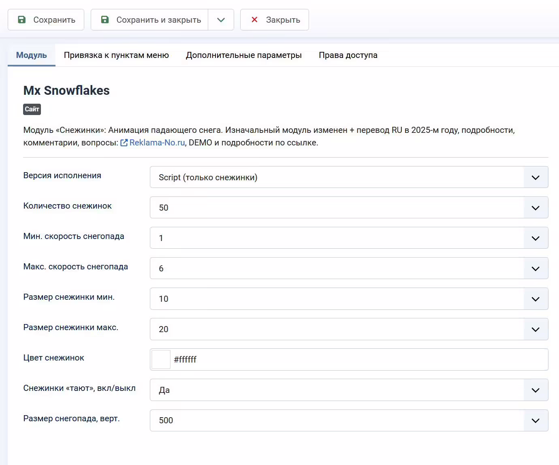Click the Размер снегопада, верт. label
Viewport: 559px width, 465px height.
point(72,418)
